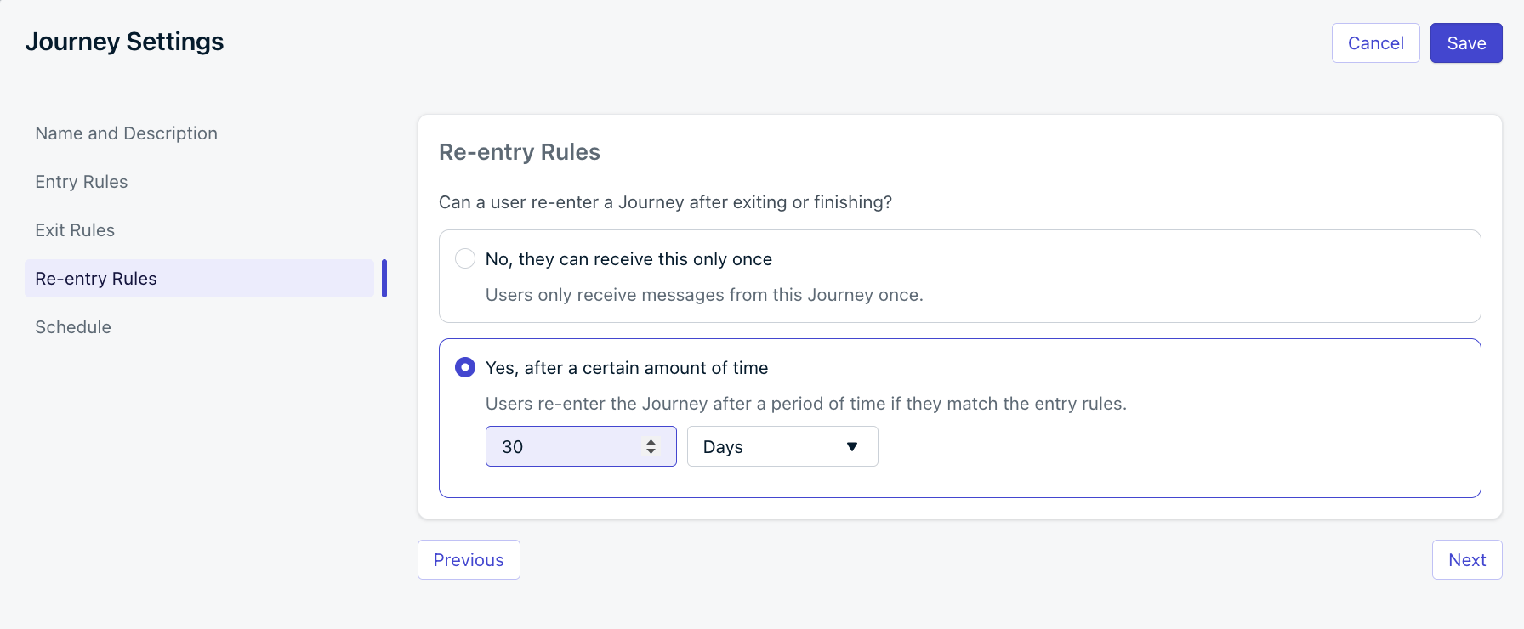Open the Schedule section
Viewport: 1524px width, 629px height.
tap(73, 326)
